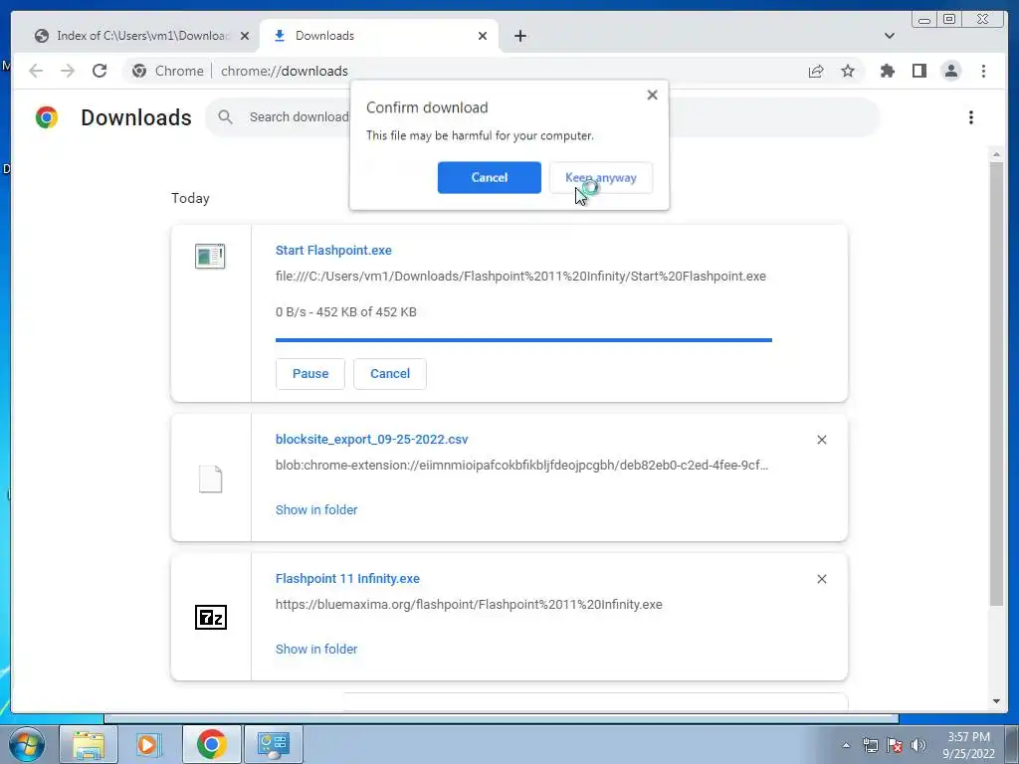Click the Today date heading
Viewport: 1019px width, 764px height.
coord(190,198)
